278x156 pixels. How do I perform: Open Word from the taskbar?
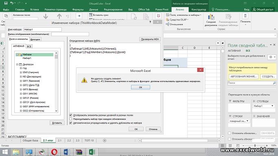click(67, 152)
